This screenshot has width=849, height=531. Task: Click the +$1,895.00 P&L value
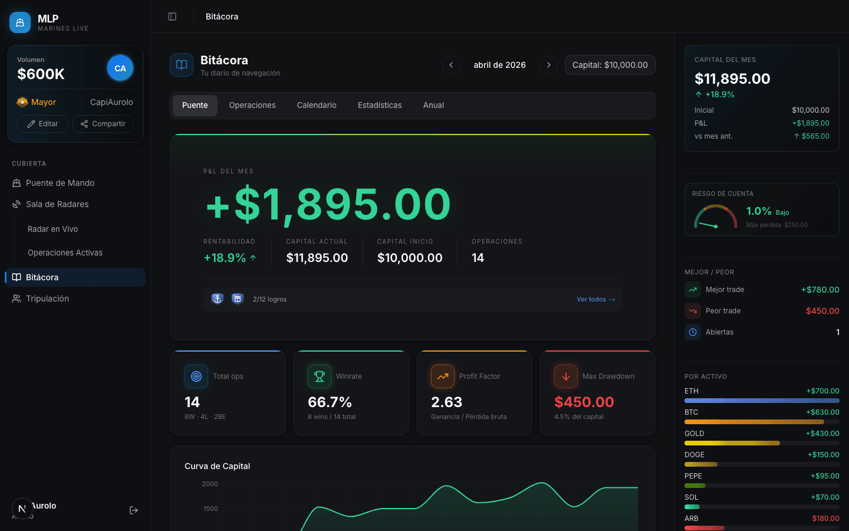[x=328, y=205]
